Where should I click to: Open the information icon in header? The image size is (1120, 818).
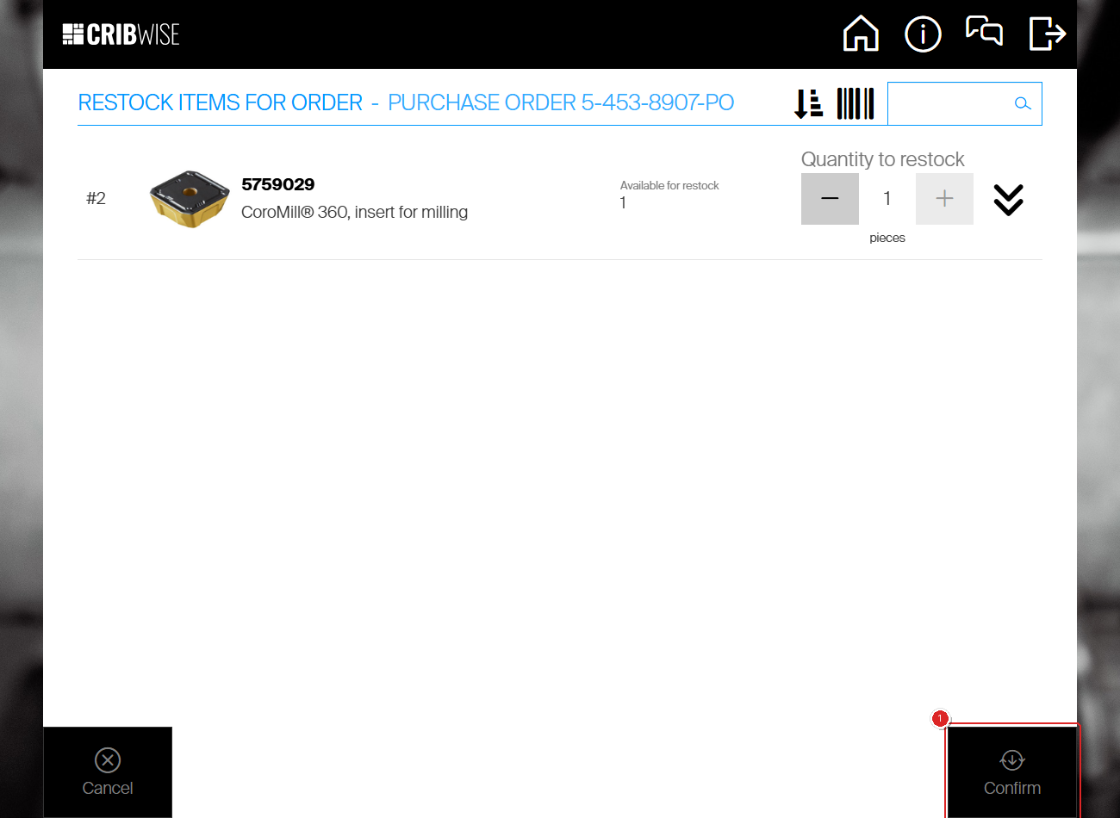coord(923,34)
